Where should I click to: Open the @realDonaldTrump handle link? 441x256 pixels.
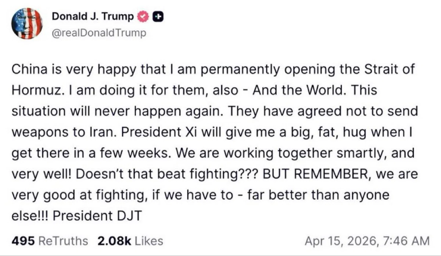point(99,33)
